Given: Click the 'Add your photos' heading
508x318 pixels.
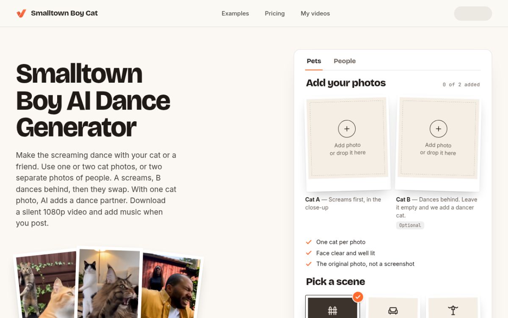Looking at the screenshot, I should (346, 83).
